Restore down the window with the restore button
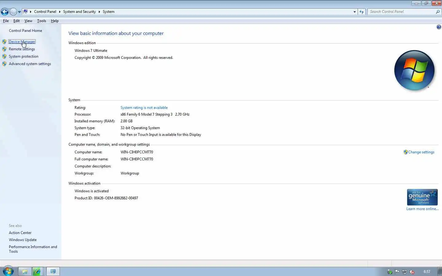 pos(426,3)
